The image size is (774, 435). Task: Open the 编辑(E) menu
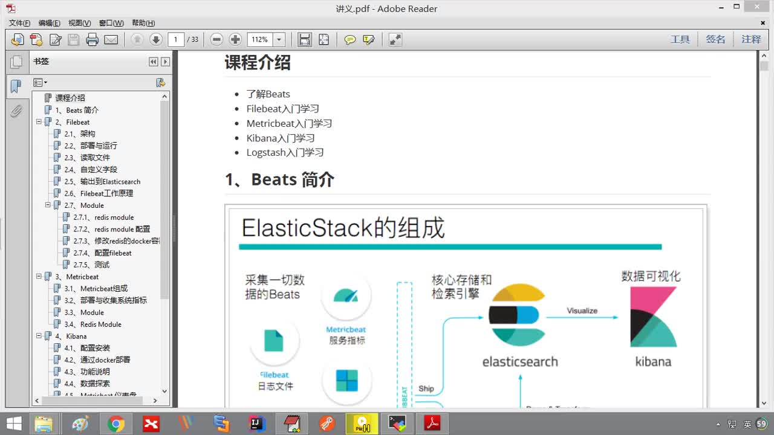tap(50, 23)
